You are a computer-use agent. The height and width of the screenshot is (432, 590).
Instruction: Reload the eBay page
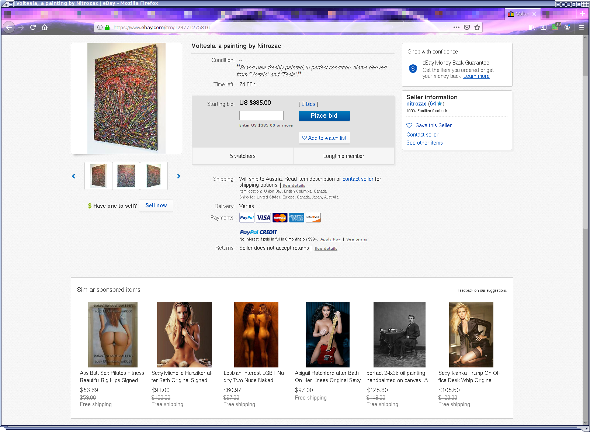point(33,27)
